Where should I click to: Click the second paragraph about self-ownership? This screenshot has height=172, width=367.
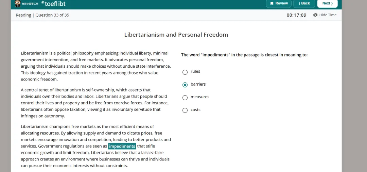click(94, 103)
